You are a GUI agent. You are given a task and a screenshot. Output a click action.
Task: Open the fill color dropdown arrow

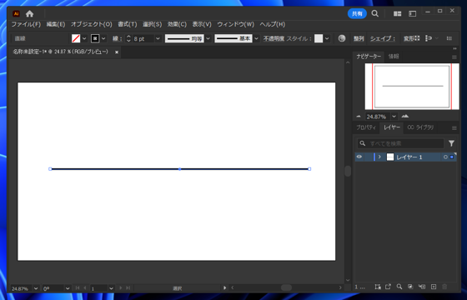tap(84, 38)
